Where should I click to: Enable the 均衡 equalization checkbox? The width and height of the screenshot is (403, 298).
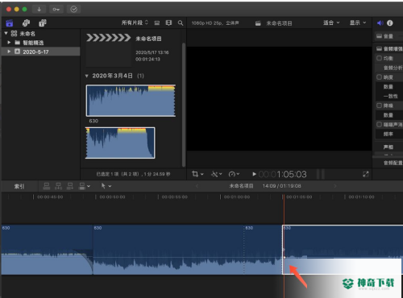[379, 58]
